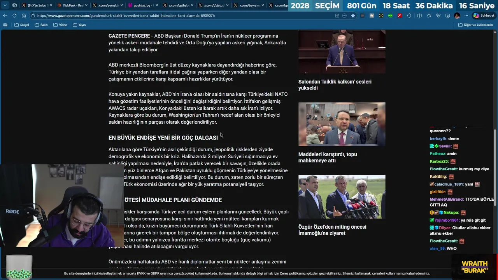Open the gray 'fb' extension icon
The image size is (498, 280).
point(372,16)
